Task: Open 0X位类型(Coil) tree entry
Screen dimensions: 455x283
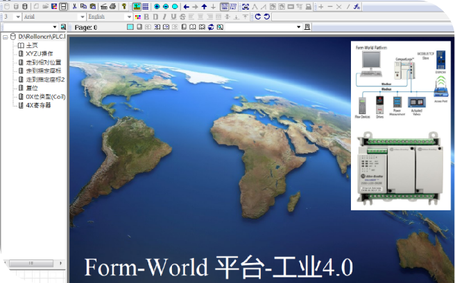Action: pos(45,97)
